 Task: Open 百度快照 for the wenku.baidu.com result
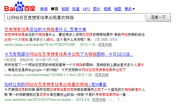105,44
